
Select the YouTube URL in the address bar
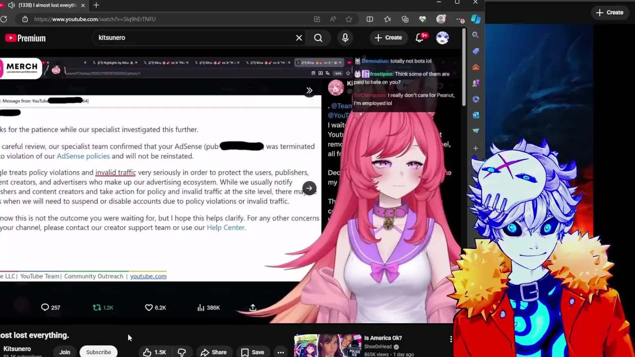point(95,19)
